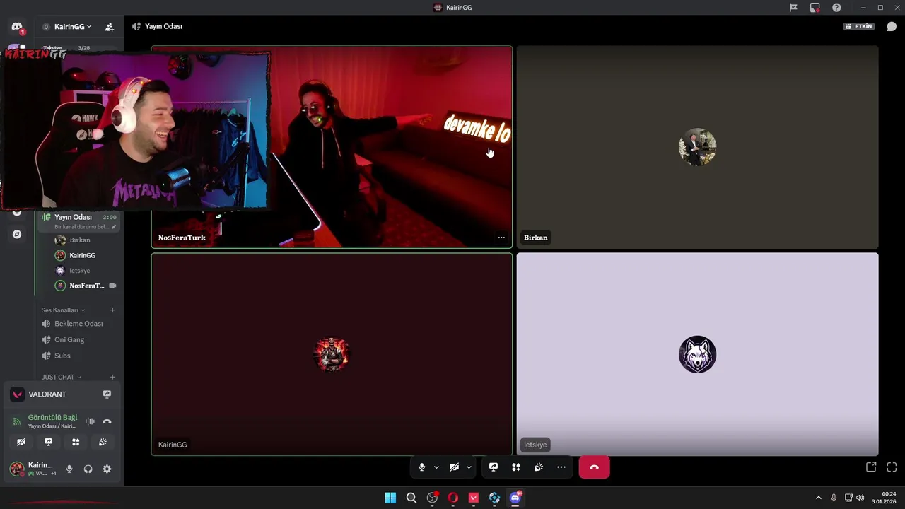The width and height of the screenshot is (905, 509).
Task: Open microphone input options arrow
Action: pos(436,467)
